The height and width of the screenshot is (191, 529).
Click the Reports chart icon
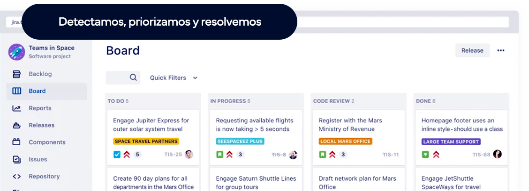16,108
